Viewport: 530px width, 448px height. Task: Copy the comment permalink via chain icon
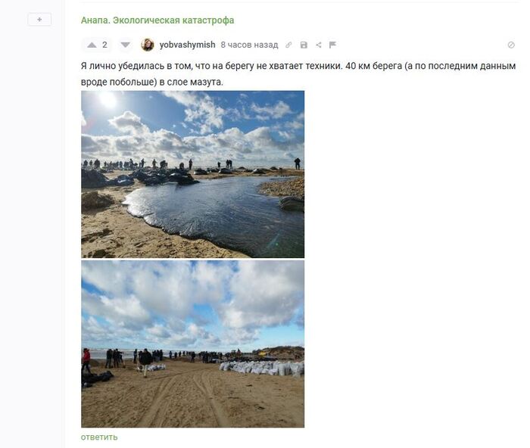(x=288, y=45)
